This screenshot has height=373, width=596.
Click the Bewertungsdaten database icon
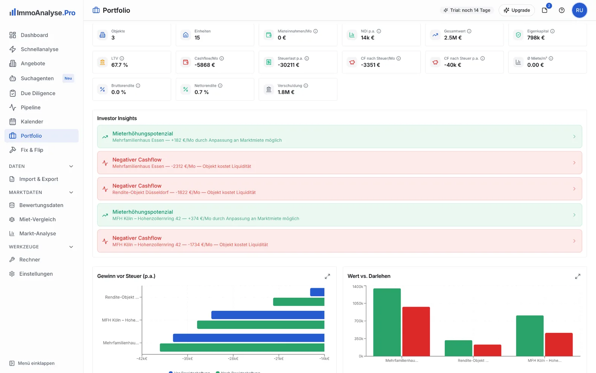12,205
